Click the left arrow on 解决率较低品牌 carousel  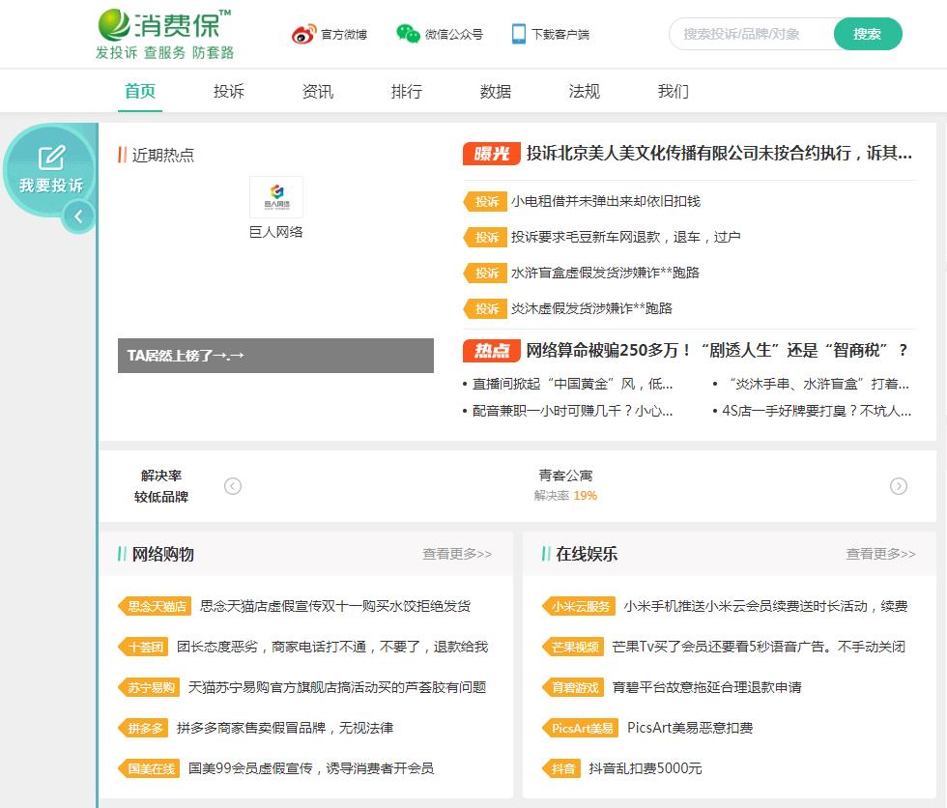(x=233, y=486)
